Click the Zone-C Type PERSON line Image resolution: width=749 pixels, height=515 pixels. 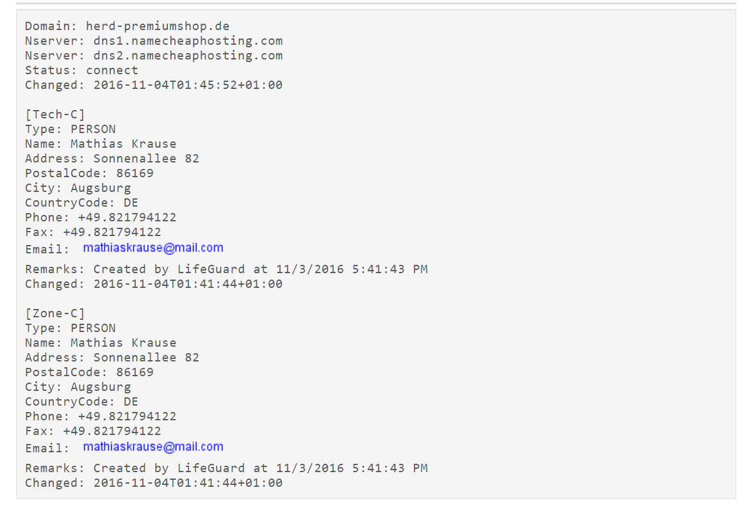tap(70, 329)
